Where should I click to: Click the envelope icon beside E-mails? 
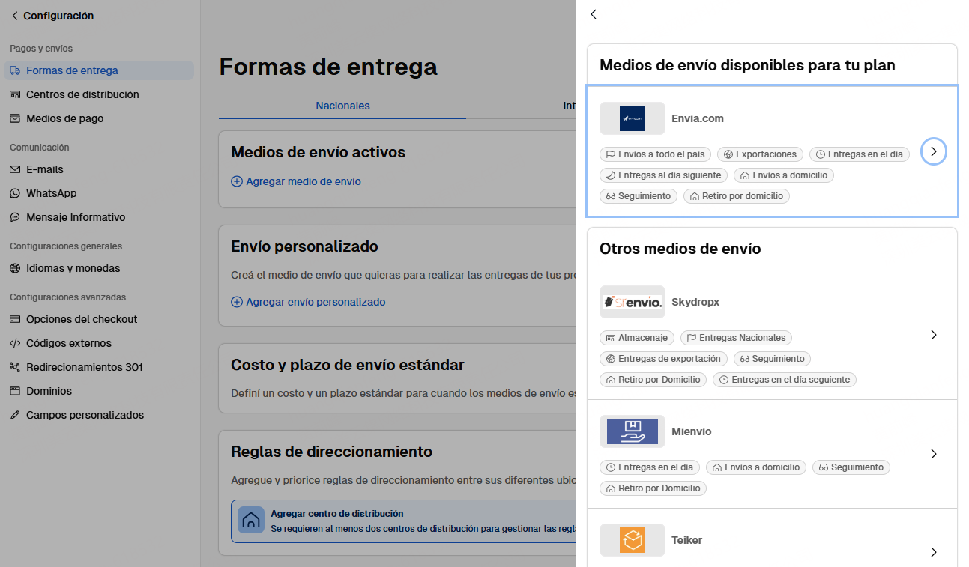point(15,169)
